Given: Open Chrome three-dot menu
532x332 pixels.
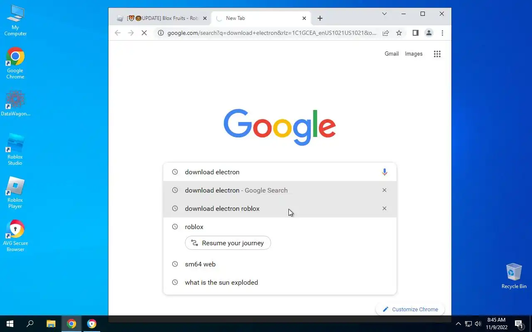Looking at the screenshot, I should tap(442, 33).
